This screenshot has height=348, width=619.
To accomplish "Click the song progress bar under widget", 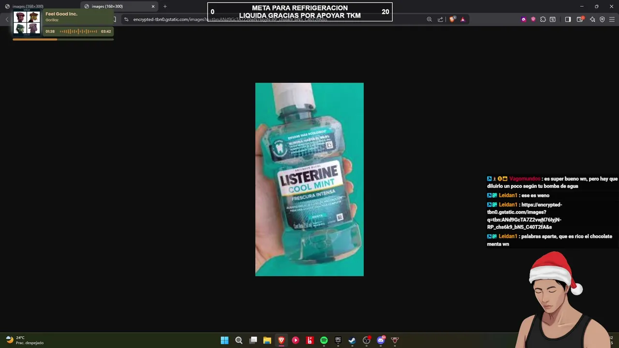I will [63, 39].
